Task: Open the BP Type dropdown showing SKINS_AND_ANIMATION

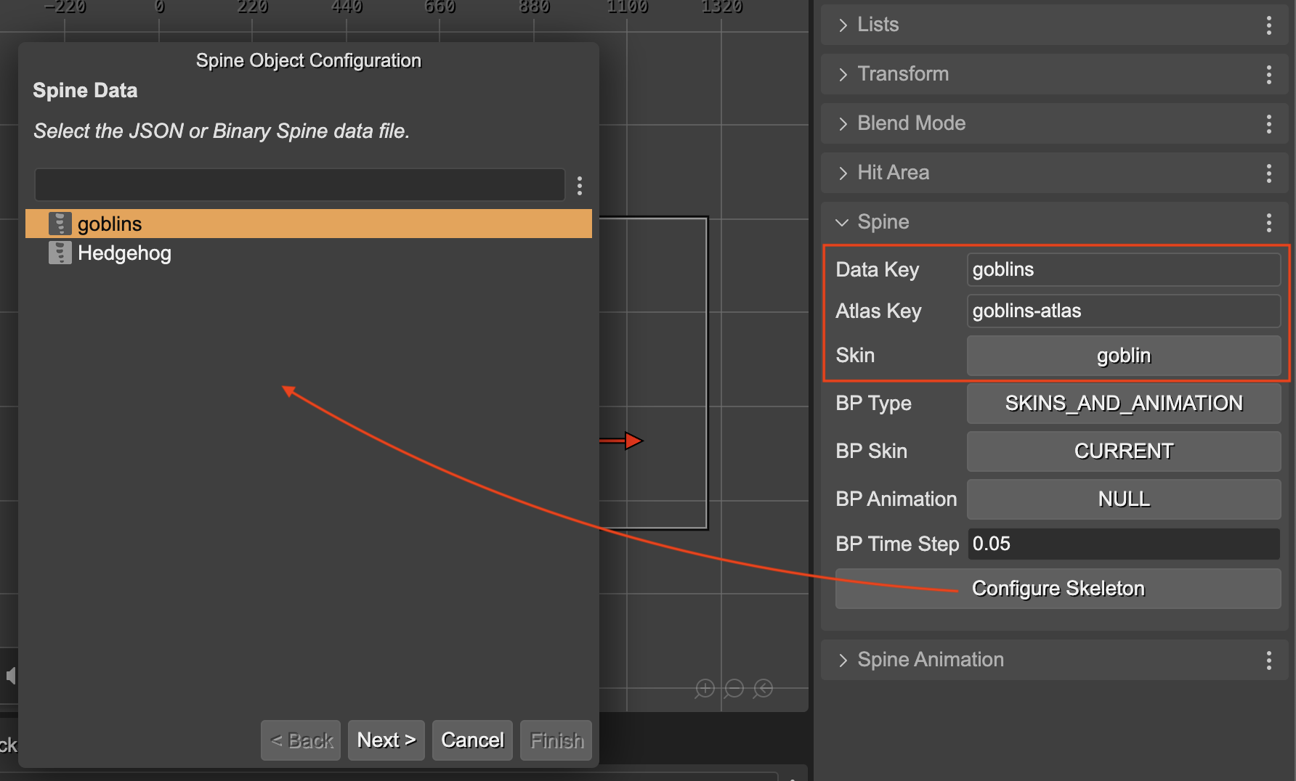Action: [1123, 404]
